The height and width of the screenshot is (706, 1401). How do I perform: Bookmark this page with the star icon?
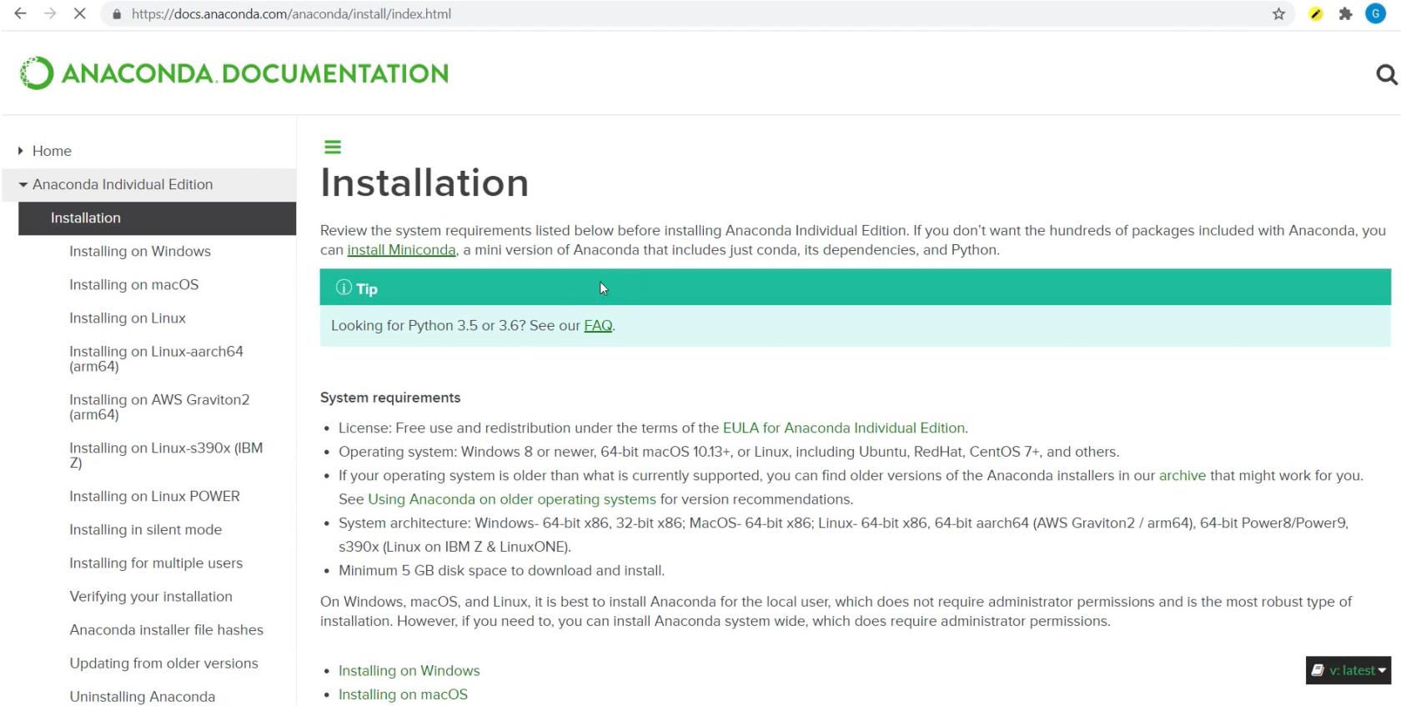click(x=1278, y=14)
